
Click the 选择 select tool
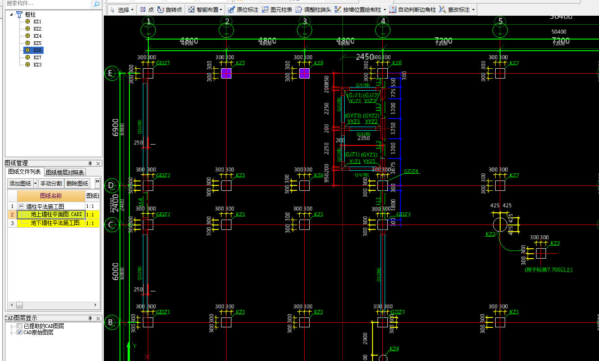(119, 9)
